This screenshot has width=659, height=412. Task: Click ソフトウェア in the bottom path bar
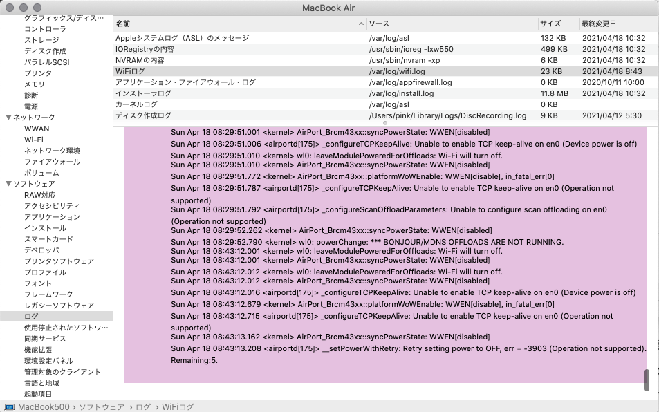101,407
